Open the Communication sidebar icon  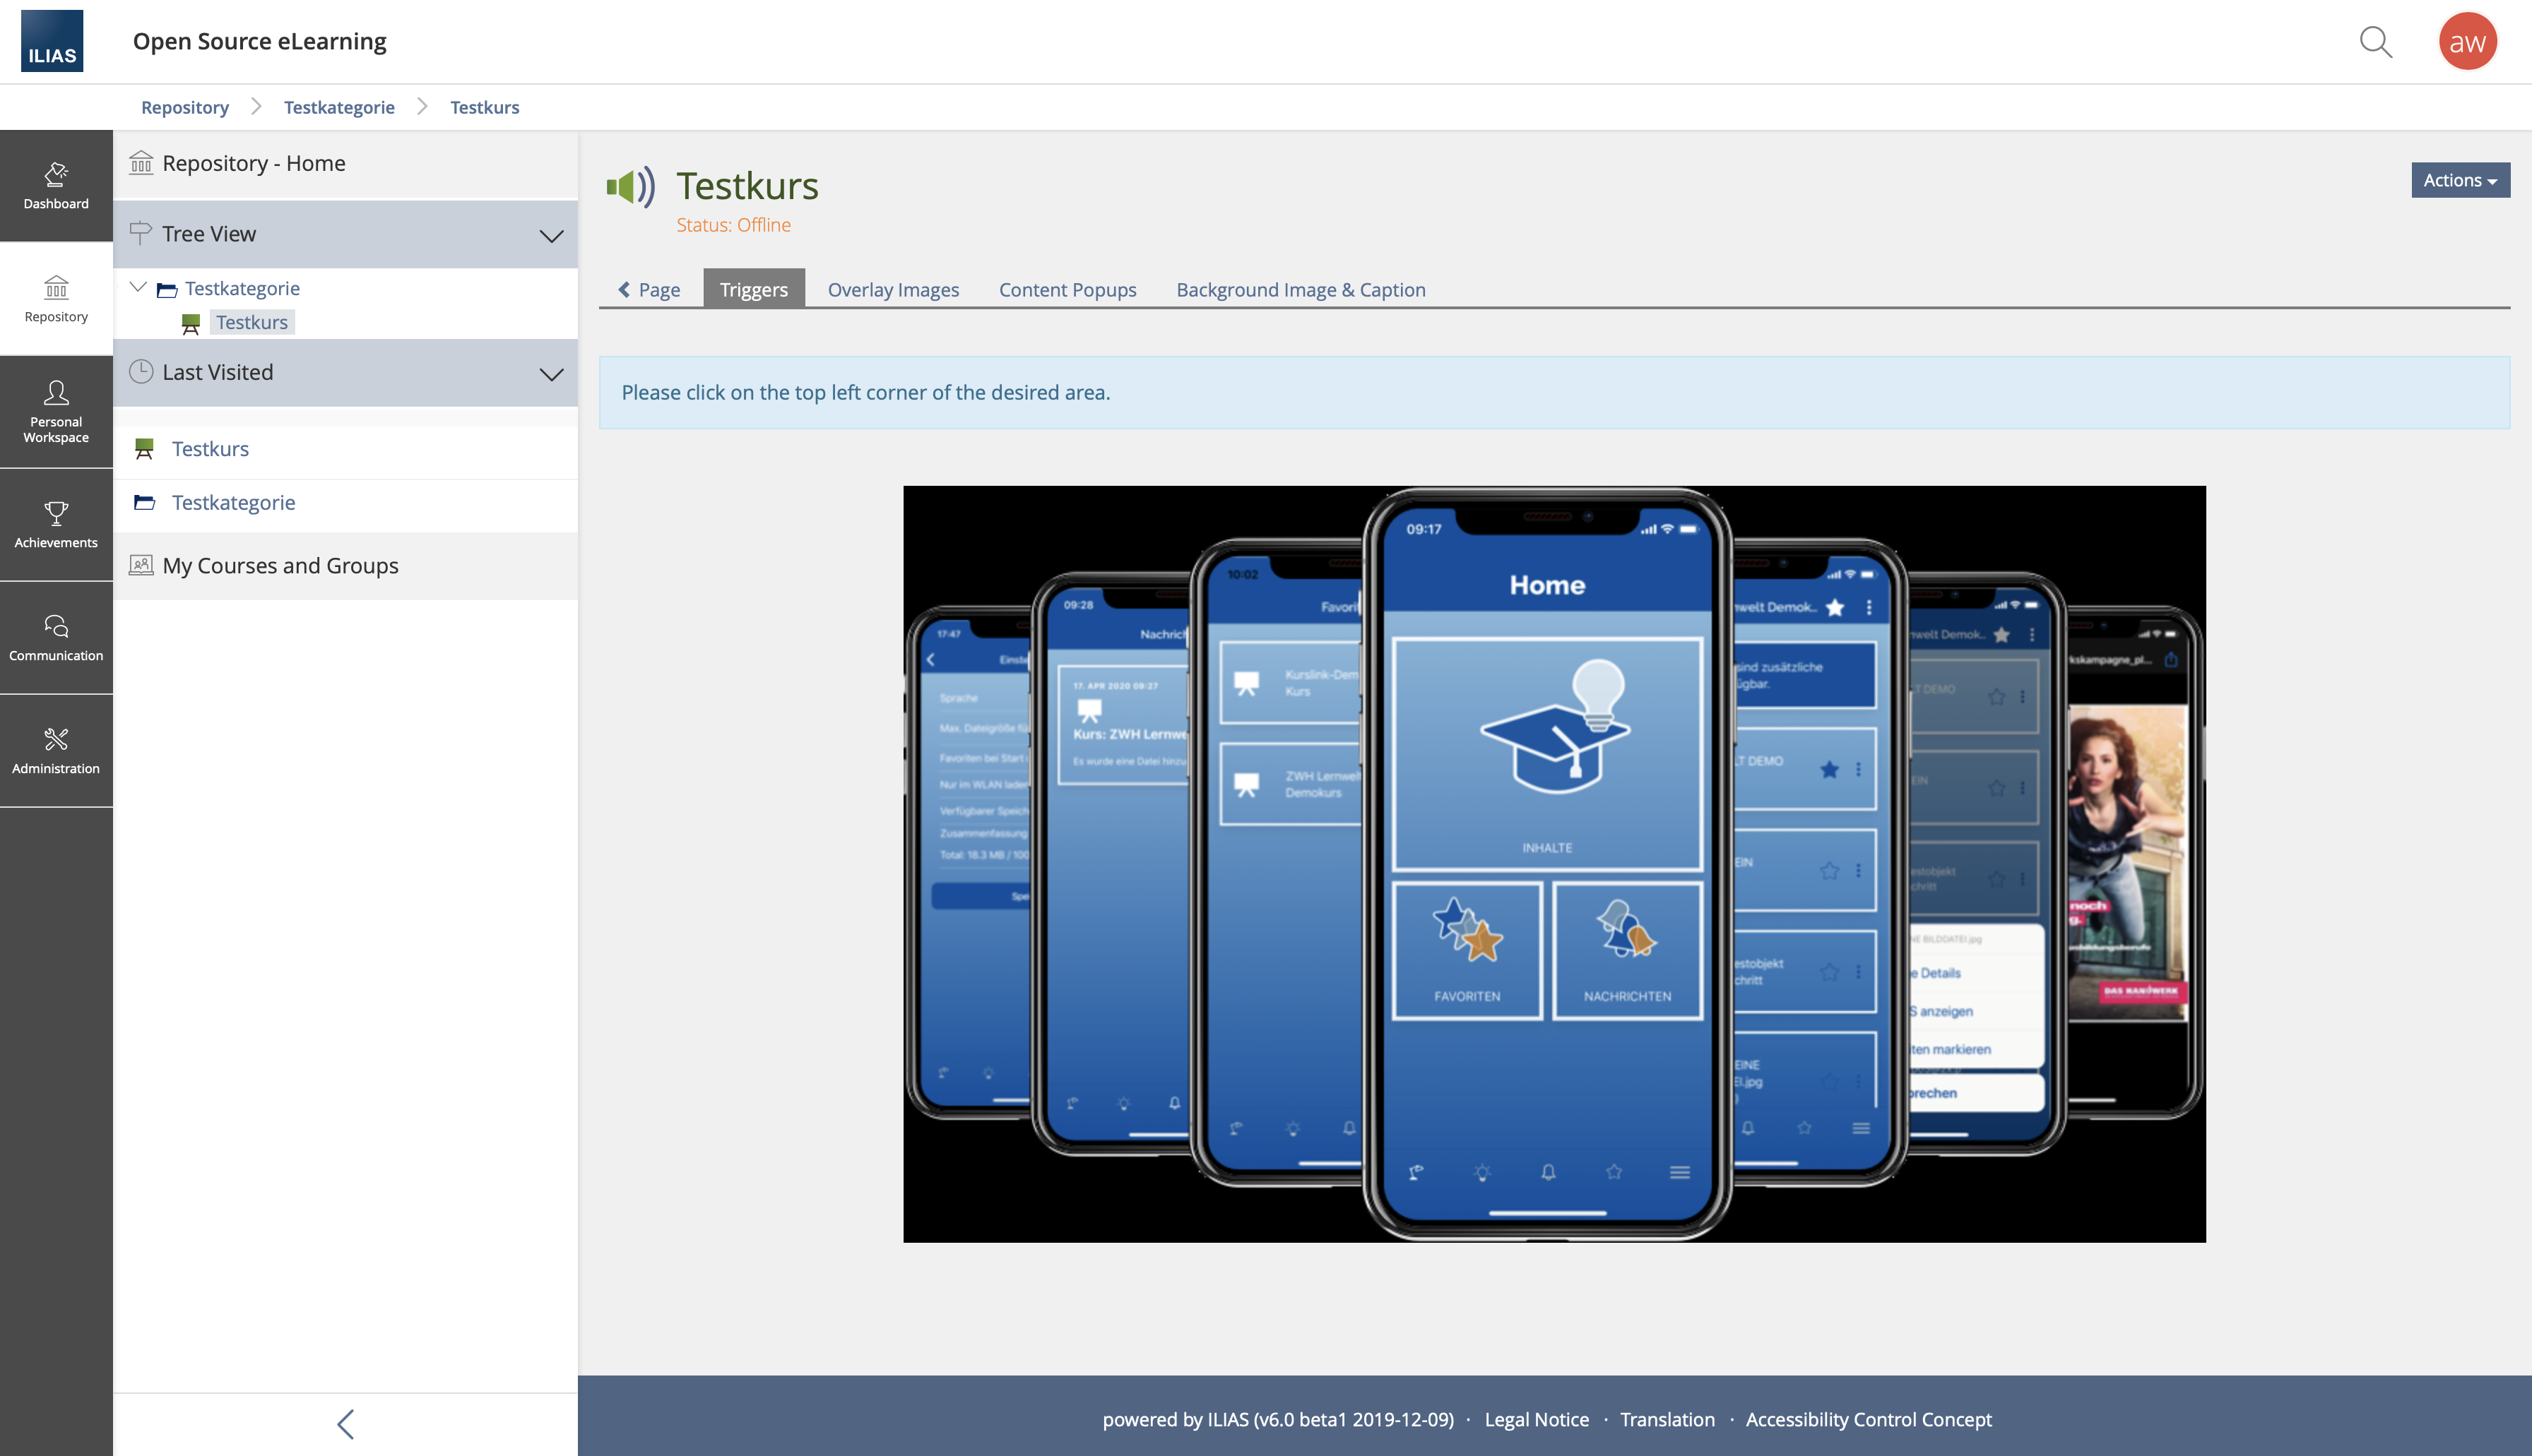[x=56, y=637]
